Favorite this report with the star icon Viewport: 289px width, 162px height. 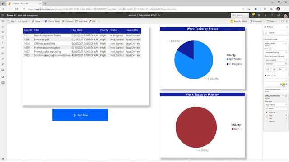click(x=287, y=21)
